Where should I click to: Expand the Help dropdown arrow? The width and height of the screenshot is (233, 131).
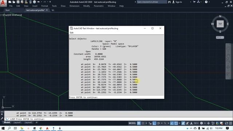209,2
